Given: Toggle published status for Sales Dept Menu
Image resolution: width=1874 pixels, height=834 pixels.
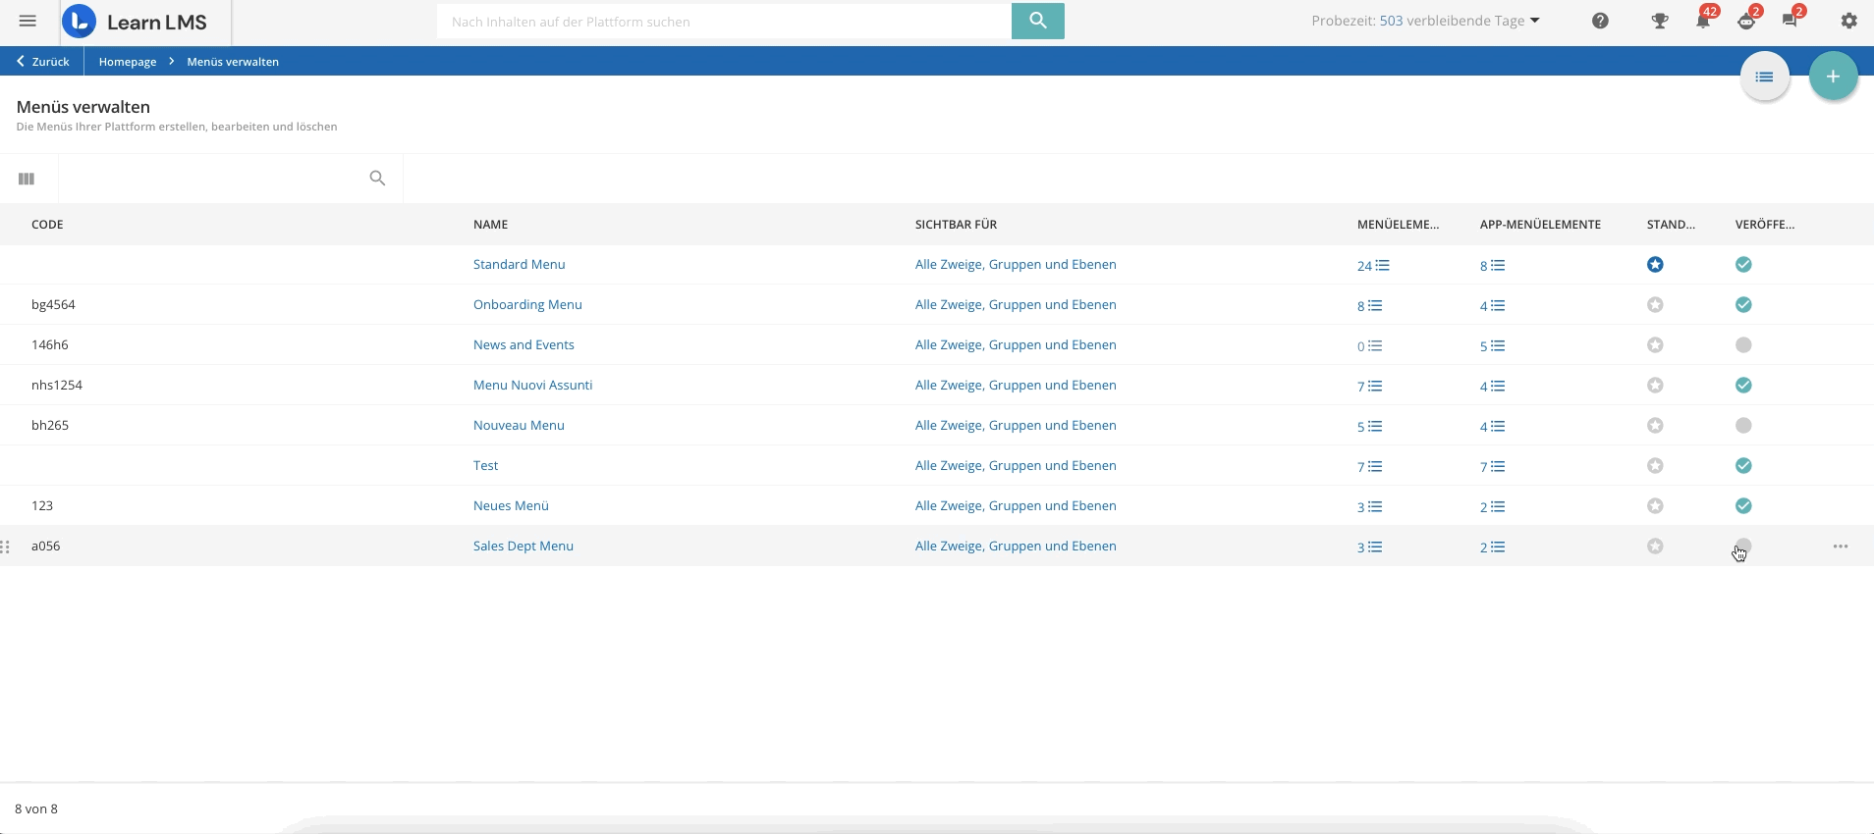Looking at the screenshot, I should click(x=1743, y=547).
